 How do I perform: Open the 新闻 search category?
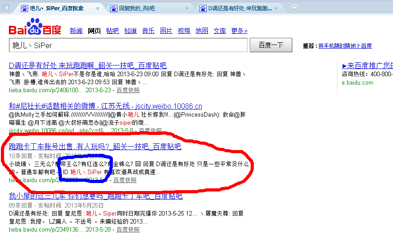click(76, 31)
